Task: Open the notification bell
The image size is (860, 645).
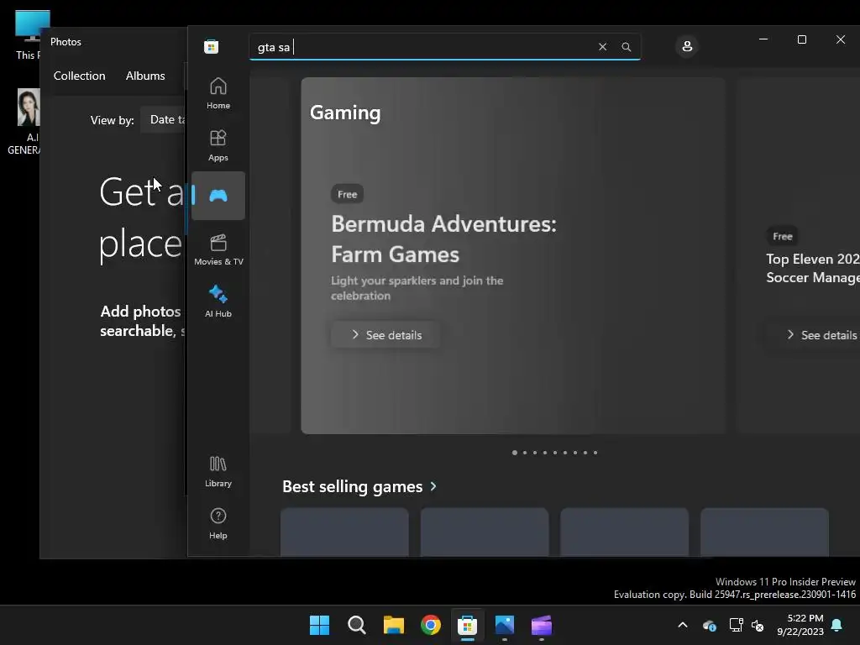Action: (x=837, y=625)
